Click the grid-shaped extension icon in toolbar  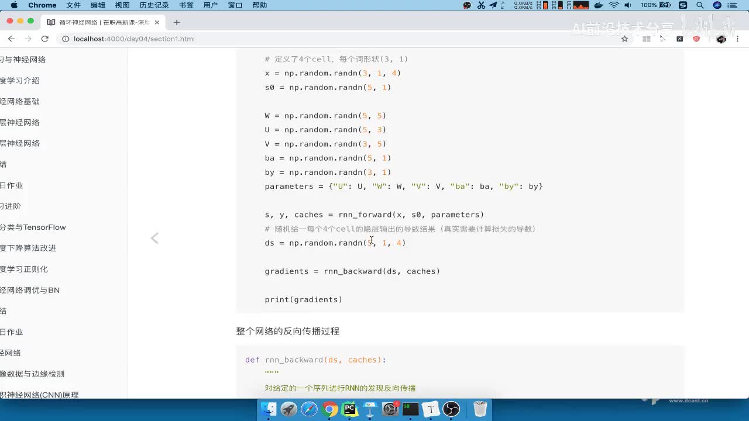pos(646,39)
